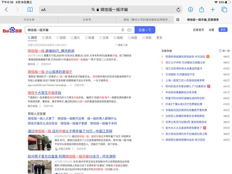This screenshot has height=174, width=232.
Task: Open hot search 郑州的泡水车都去哪儿了
Action: pos(186,86)
